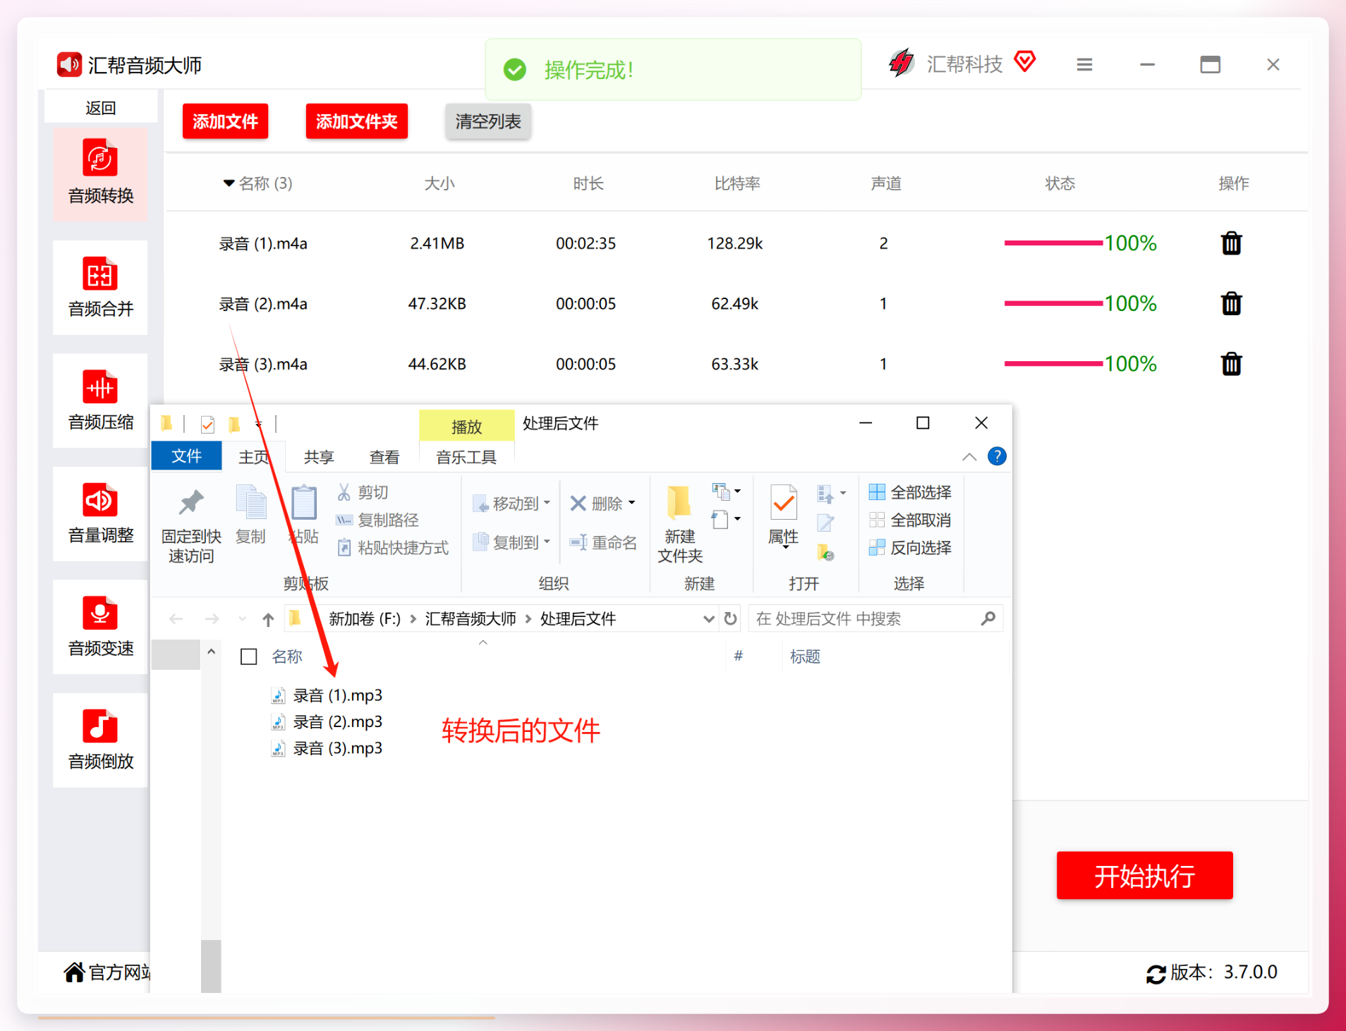Click progress bar of 录音 (3).m4a
The width and height of the screenshot is (1346, 1031).
pyautogui.click(x=1053, y=364)
